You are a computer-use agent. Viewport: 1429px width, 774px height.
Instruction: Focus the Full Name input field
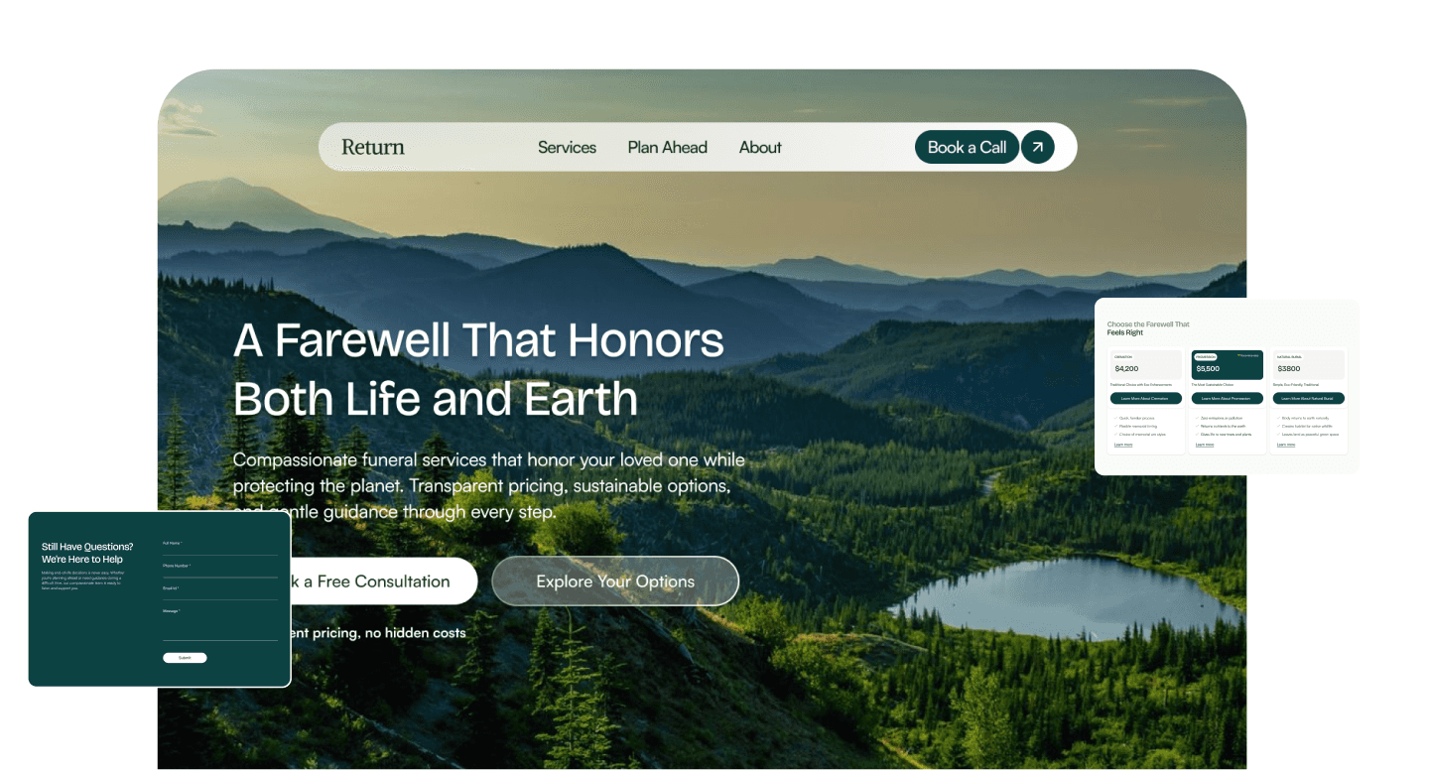220,547
